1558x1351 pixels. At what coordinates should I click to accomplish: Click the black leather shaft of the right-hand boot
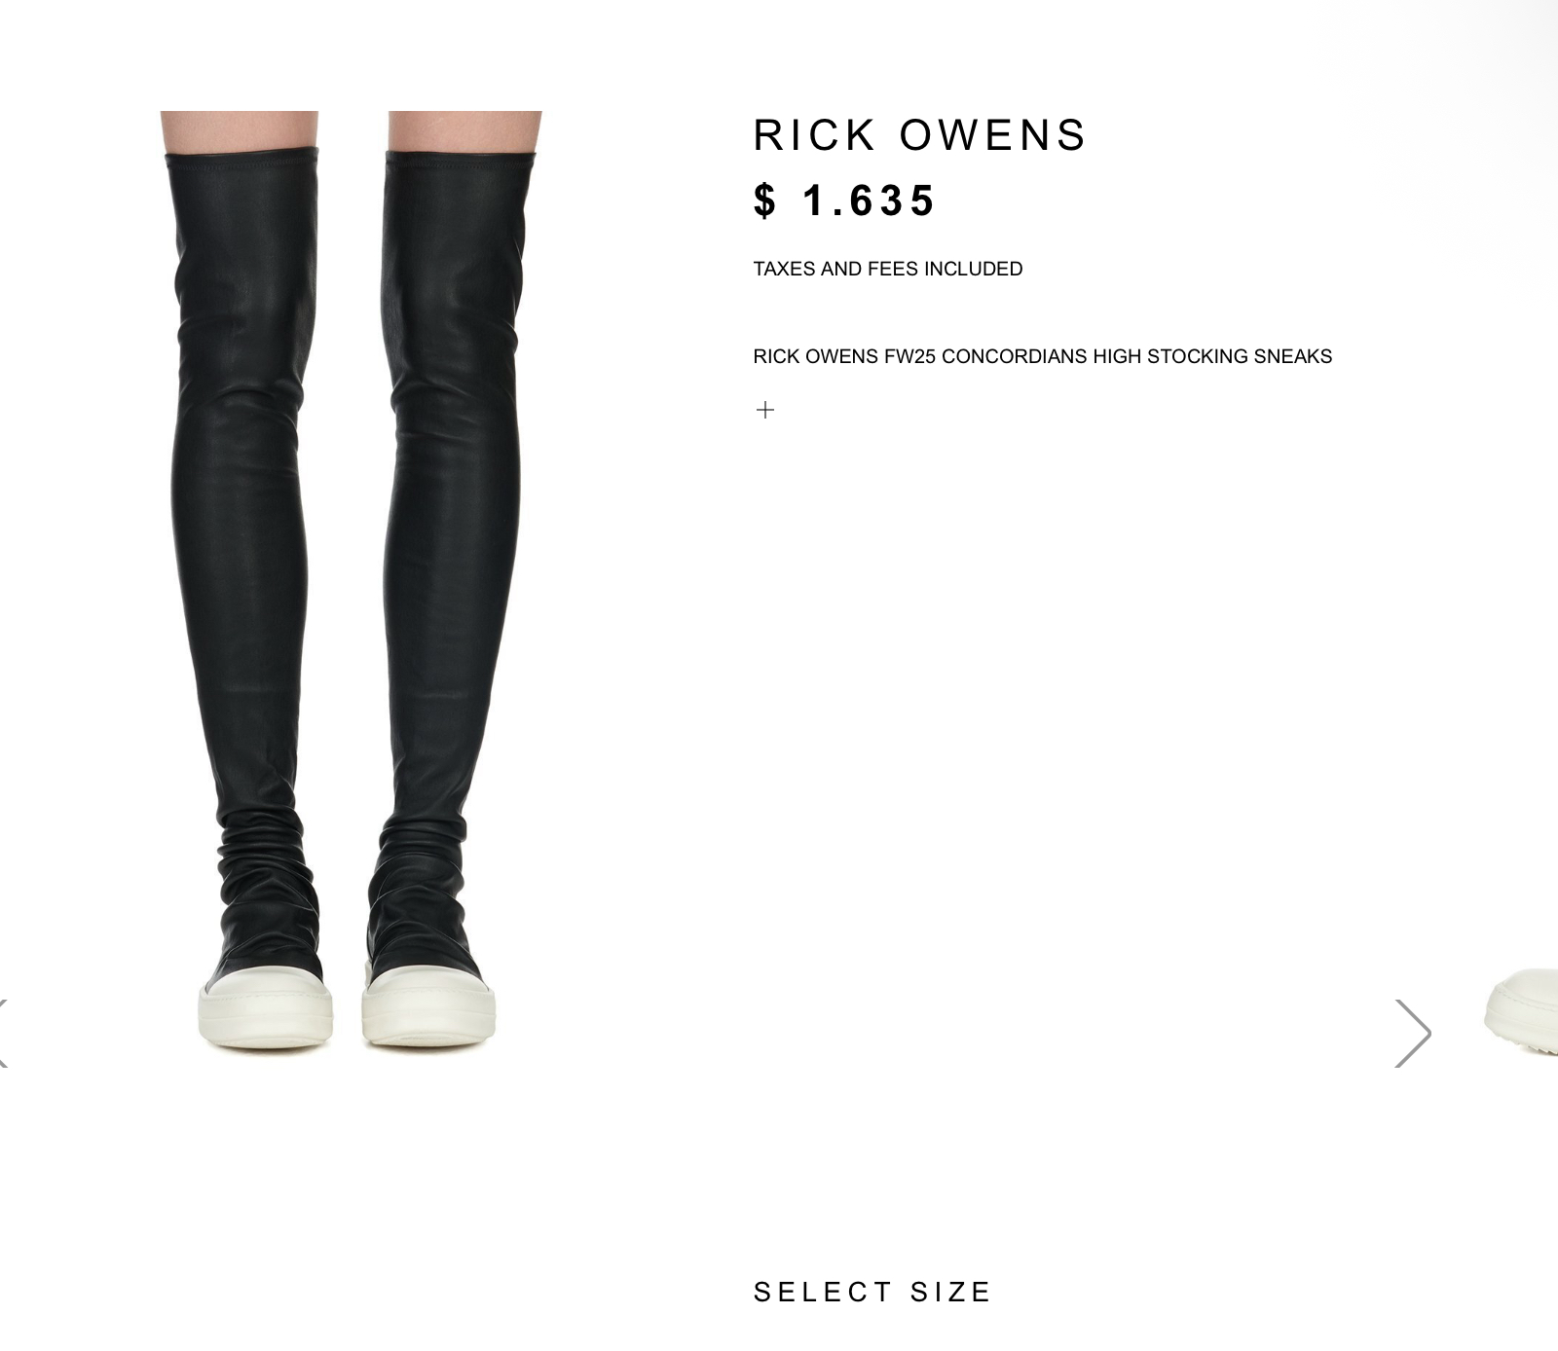pos(453,487)
